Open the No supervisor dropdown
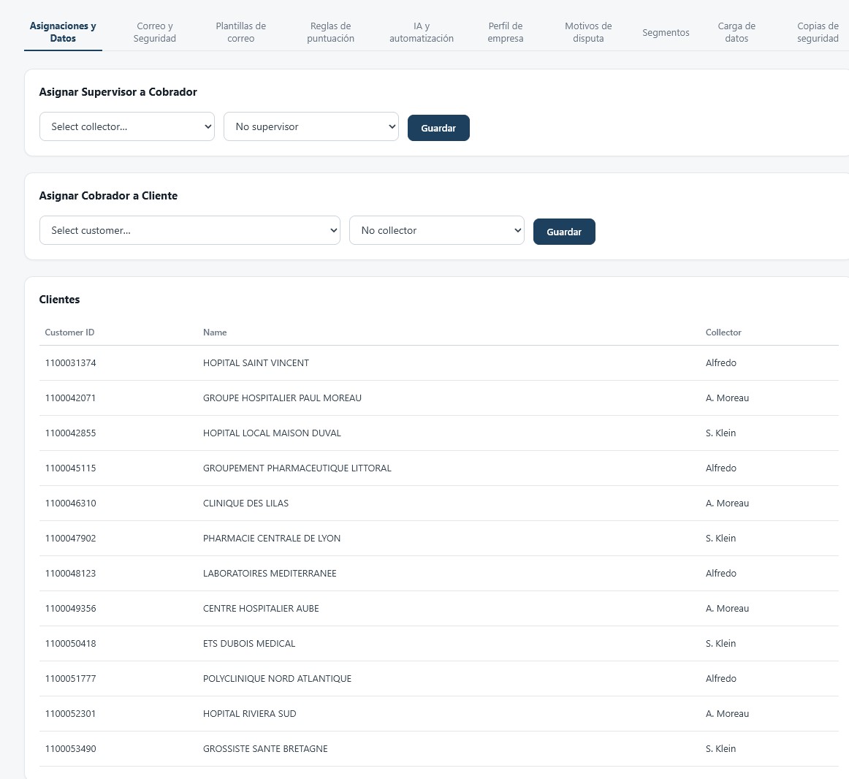Image resolution: width=849 pixels, height=779 pixels. pos(311,126)
